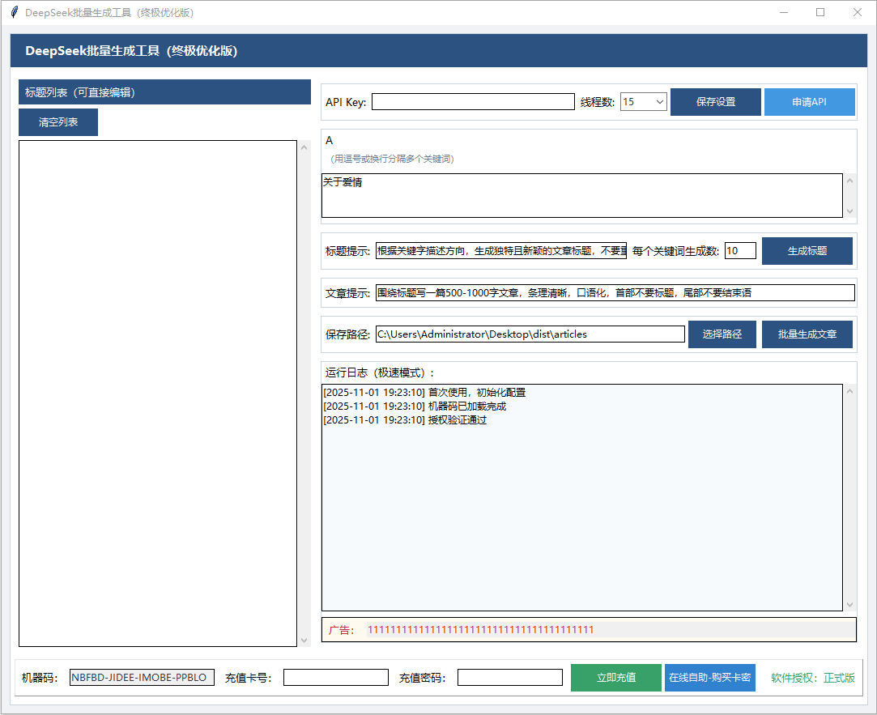Click the down arrow of title list scrollbar
877x715 pixels.
(304, 641)
